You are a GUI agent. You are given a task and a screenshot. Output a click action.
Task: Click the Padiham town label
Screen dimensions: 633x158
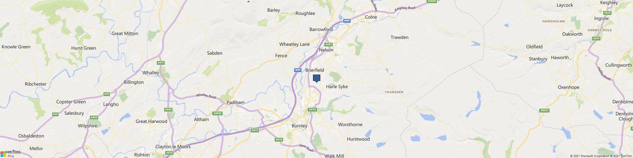point(236,102)
